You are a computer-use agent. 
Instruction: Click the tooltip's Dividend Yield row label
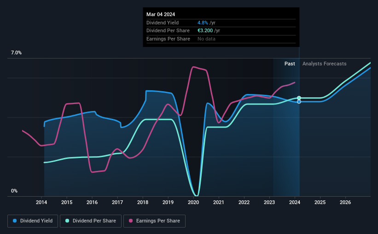[163, 23]
